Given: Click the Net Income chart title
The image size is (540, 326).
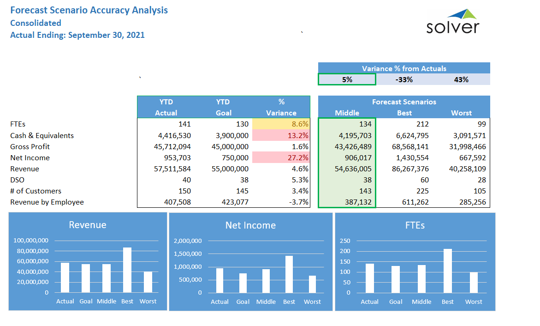Looking at the screenshot, I should pyautogui.click(x=250, y=225).
